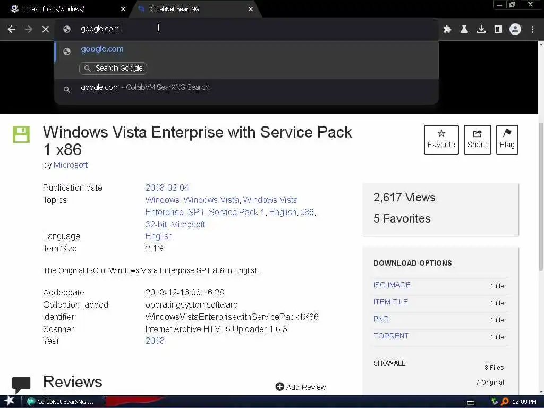
Task: Open the 2008-02-04 publication date link
Action: coord(167,188)
